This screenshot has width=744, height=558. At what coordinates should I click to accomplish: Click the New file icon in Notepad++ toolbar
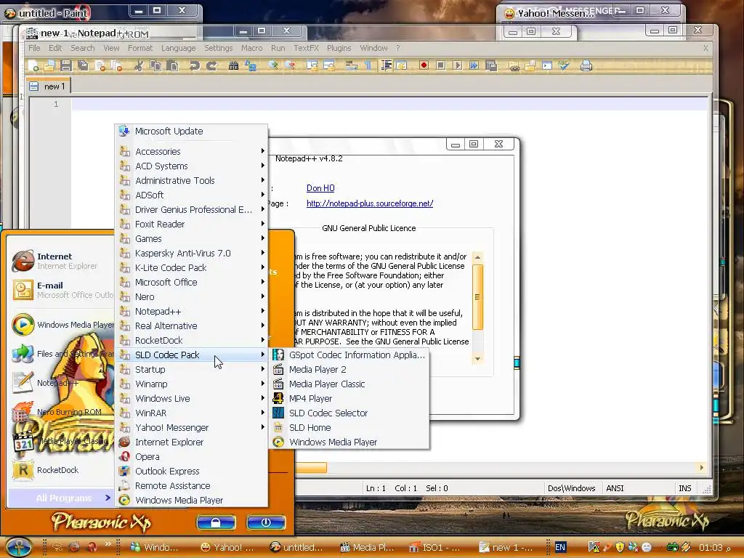pos(33,65)
